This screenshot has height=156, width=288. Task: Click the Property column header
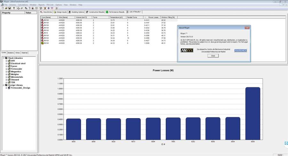coord(13,13)
